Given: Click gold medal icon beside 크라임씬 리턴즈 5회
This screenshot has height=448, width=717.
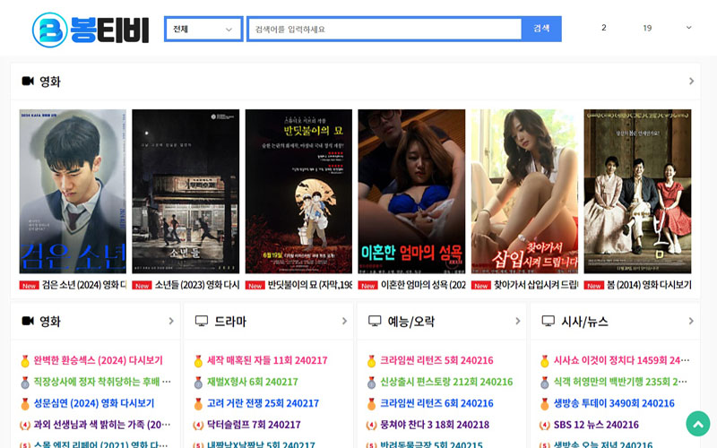Looking at the screenshot, I should pyautogui.click(x=371, y=361).
